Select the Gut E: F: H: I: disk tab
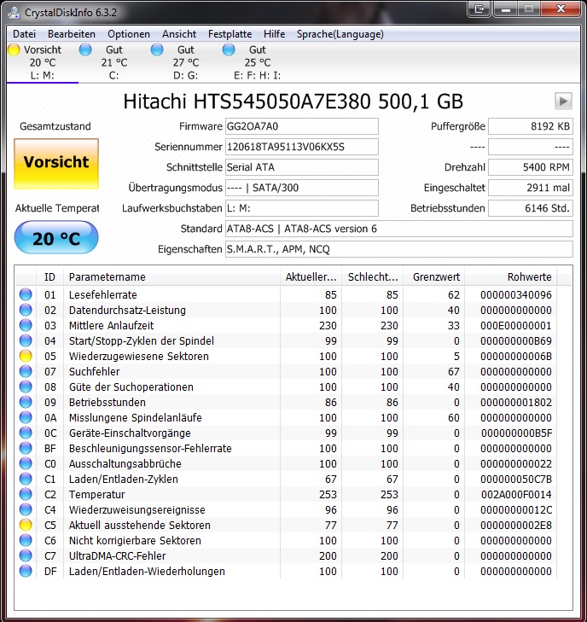This screenshot has height=622, width=587. tap(257, 62)
